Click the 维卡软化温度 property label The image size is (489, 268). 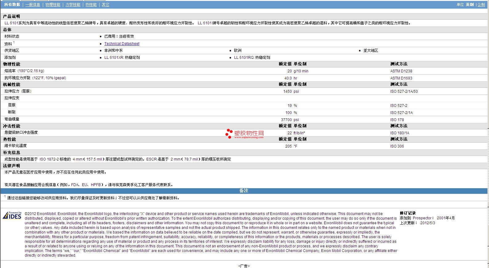tap(15, 146)
